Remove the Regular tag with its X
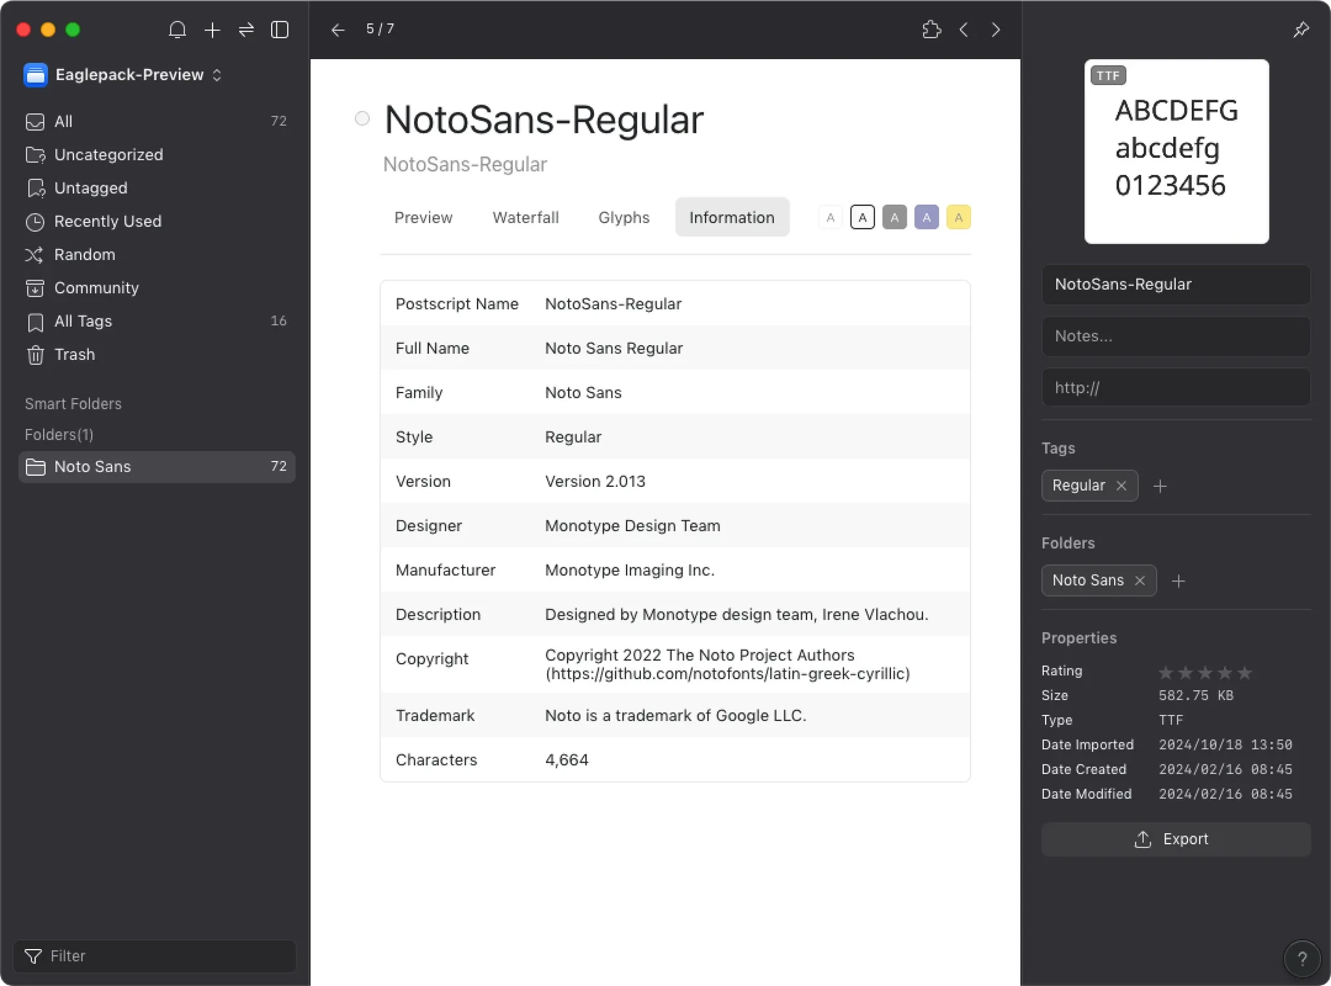The width and height of the screenshot is (1331, 986). coord(1121,486)
